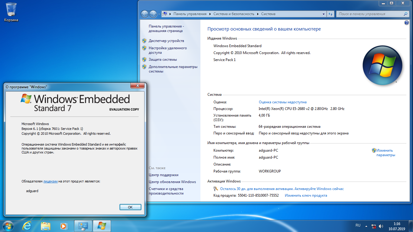Expand arrow after 'Система и безопасность' breadcrumb
Image resolution: width=413 pixels, height=232 pixels.
point(258,14)
